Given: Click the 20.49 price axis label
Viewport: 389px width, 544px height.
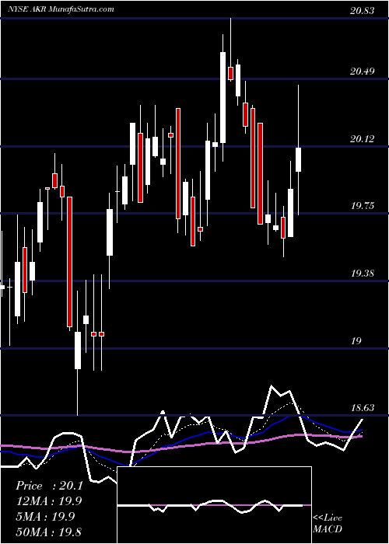Looking at the screenshot, I should click(x=362, y=71).
